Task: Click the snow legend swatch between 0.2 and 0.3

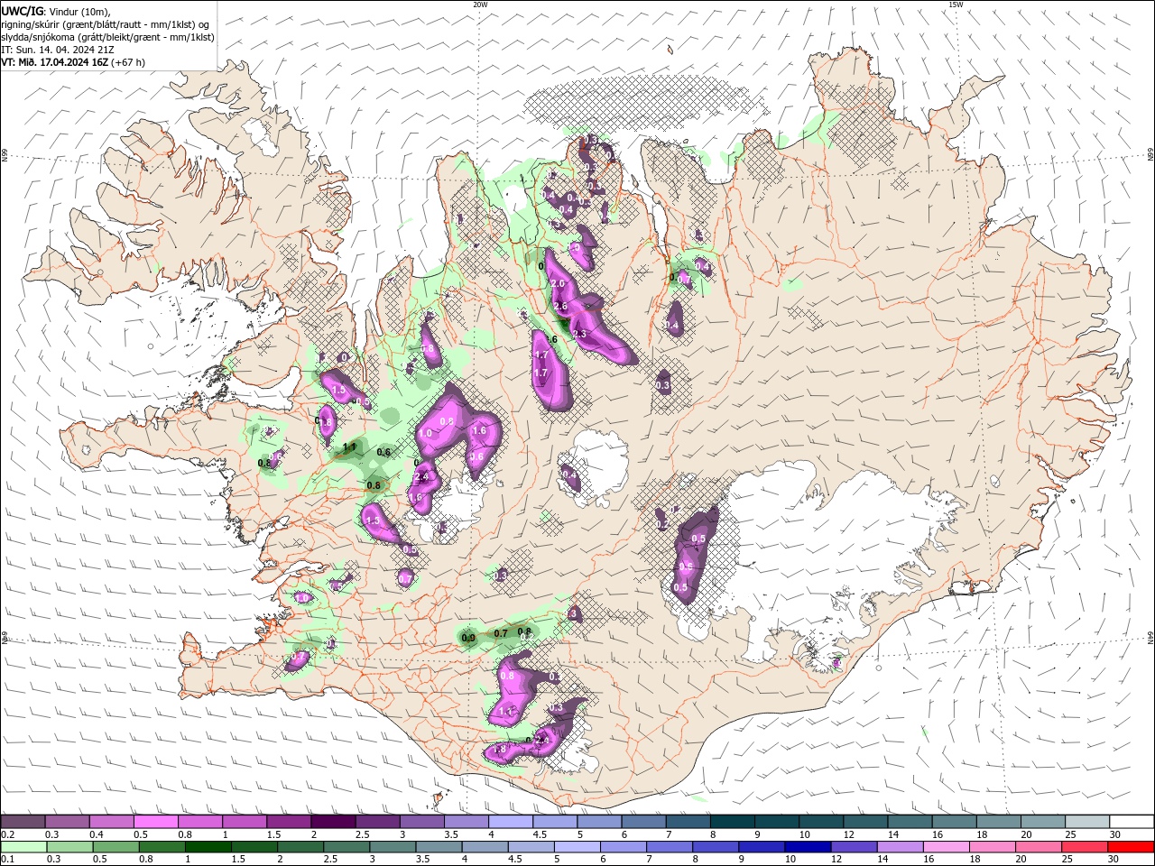Action: coord(23,821)
